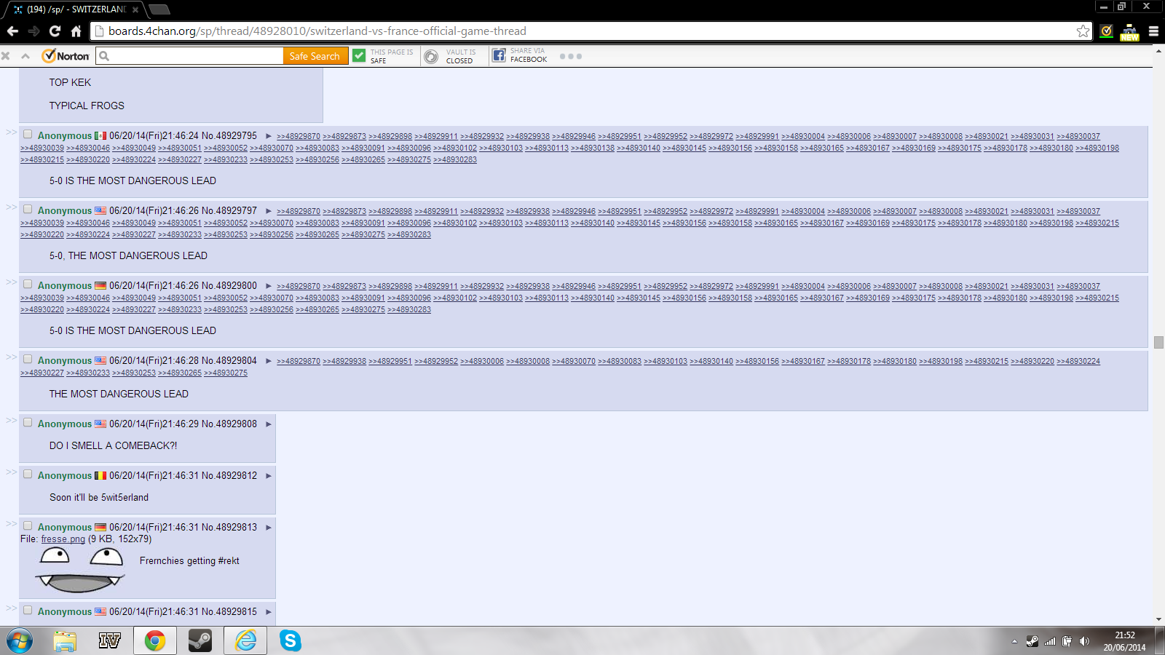Viewport: 1165px width, 655px height.
Task: Check the box for post No.48929800
Action: [x=28, y=285]
